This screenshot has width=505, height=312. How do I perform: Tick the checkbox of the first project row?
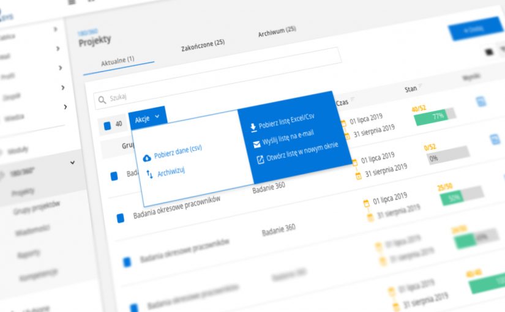(114, 176)
